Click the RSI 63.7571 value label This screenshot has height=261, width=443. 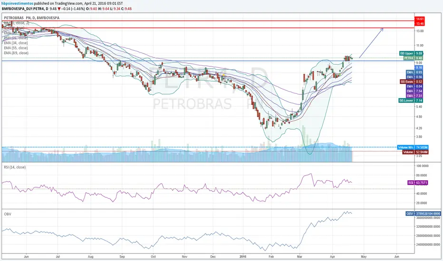(x=418, y=183)
